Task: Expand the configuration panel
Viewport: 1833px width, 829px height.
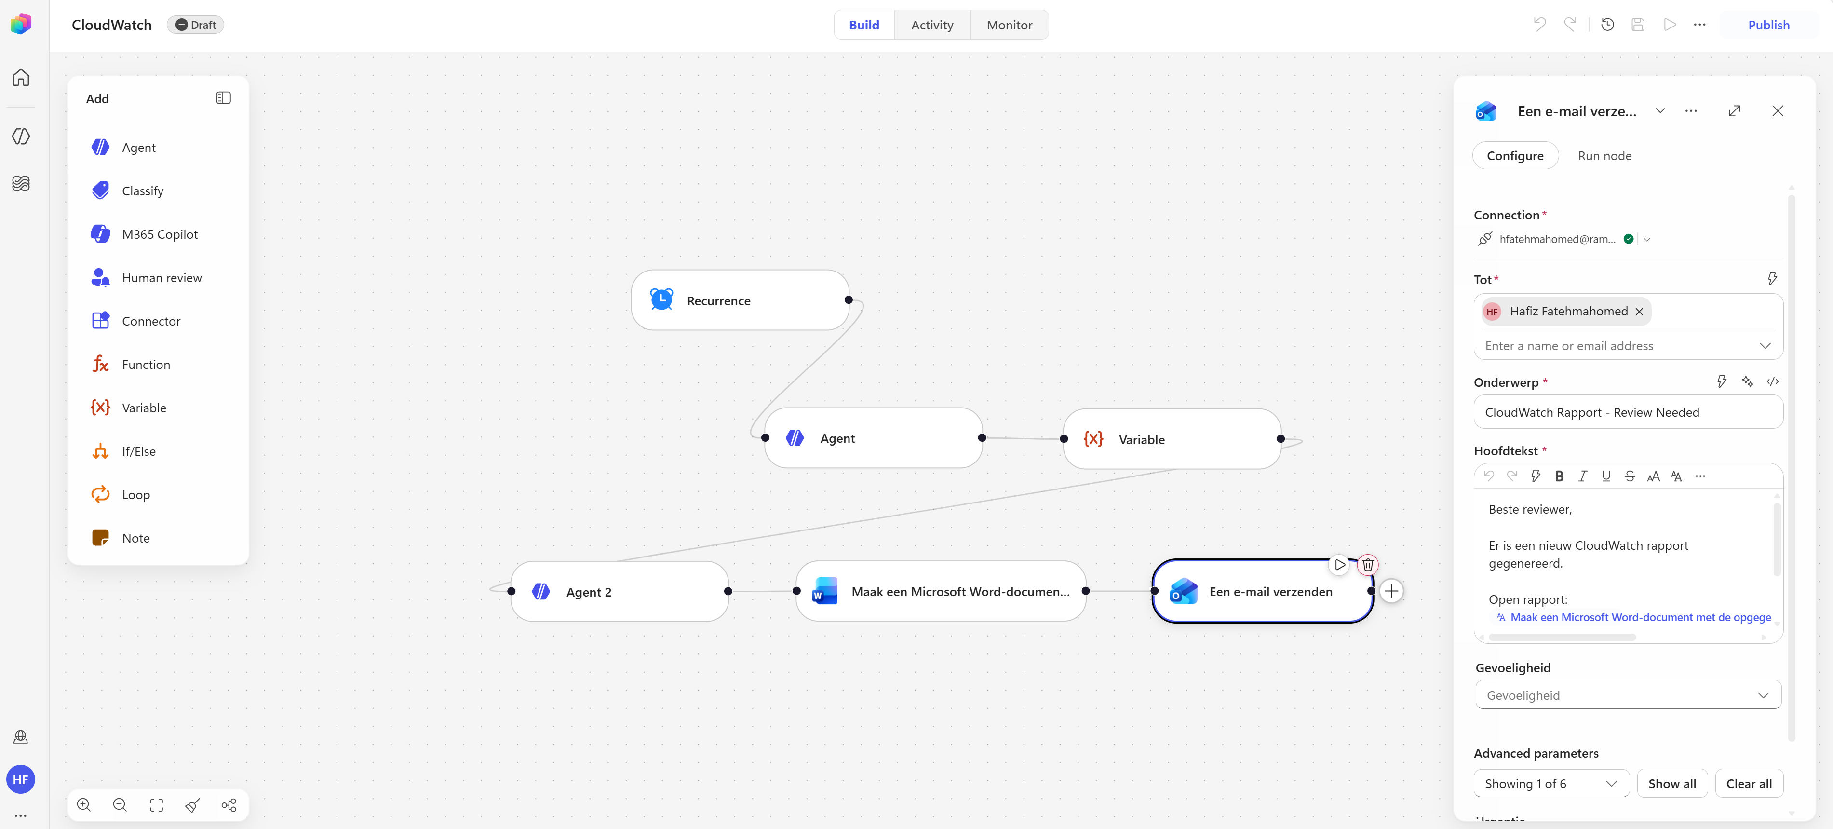Action: point(1735,111)
